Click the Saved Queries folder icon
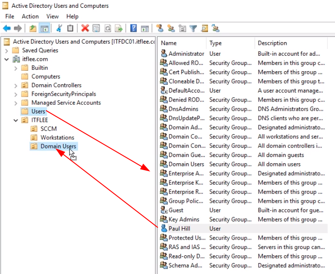 click(x=15, y=50)
